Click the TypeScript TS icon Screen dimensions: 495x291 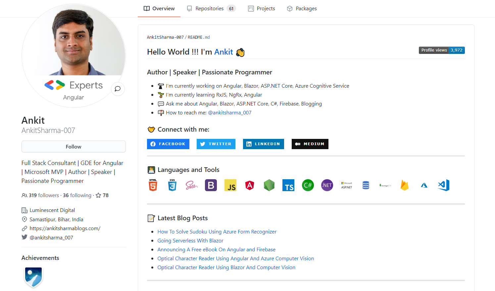[x=288, y=185]
